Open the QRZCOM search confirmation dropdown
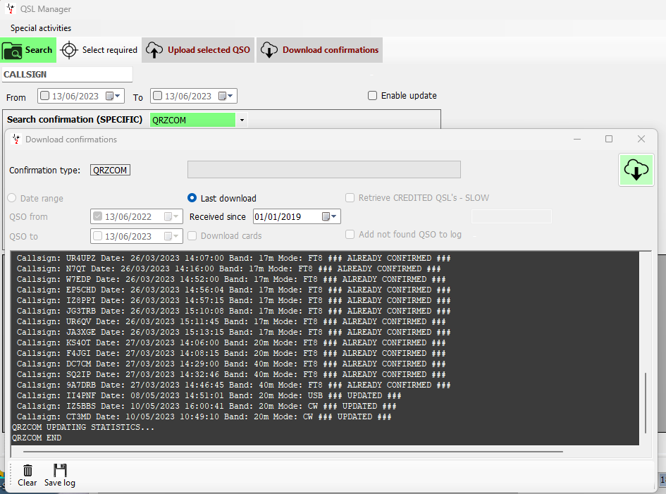Screen dimensions: 666x494 [242, 121]
